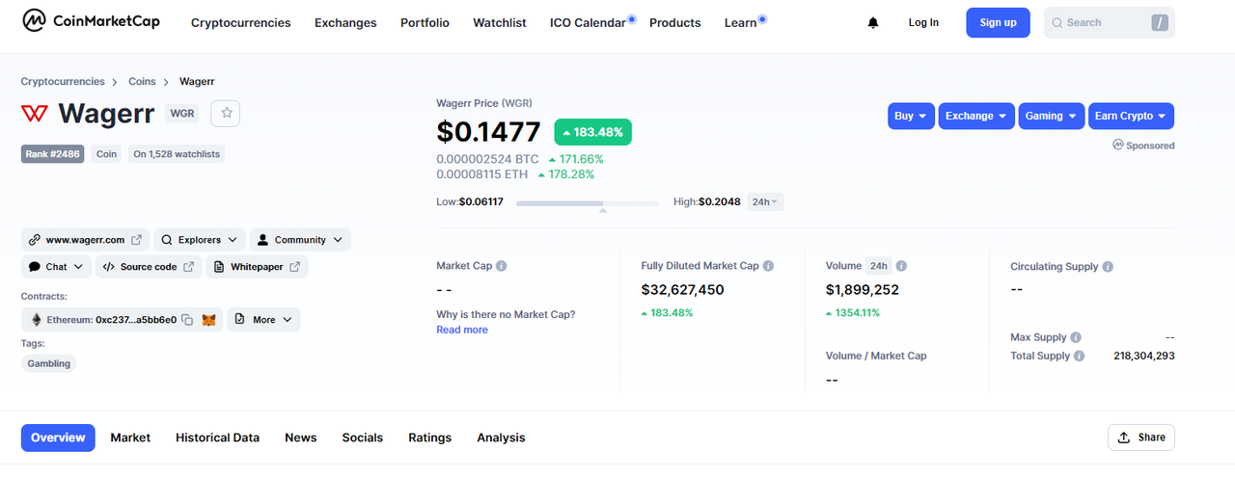Click the search magnifier icon
The image size is (1235, 477).
[1057, 22]
